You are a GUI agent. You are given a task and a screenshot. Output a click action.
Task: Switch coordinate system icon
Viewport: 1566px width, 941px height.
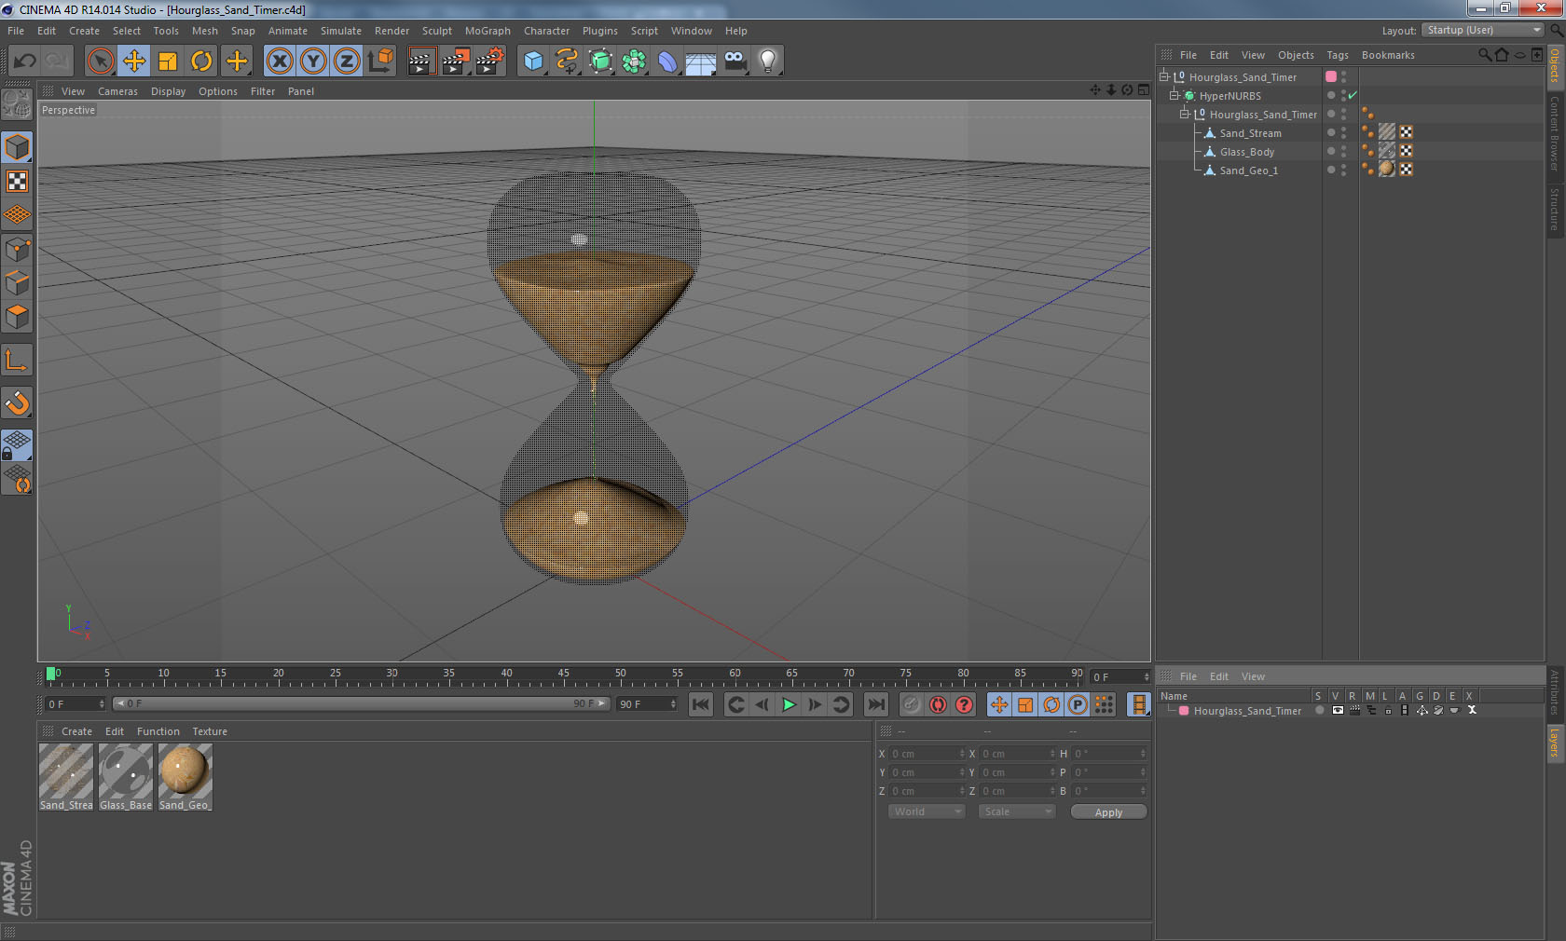380,61
